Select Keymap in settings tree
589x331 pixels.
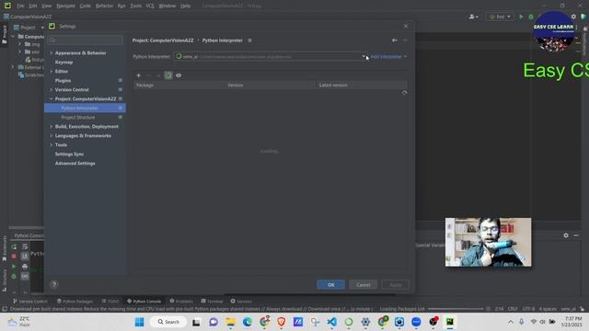[x=64, y=63]
